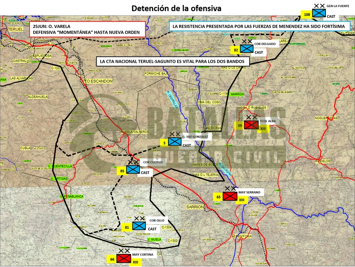Click the yellow number tag 81

[x=127, y=228]
